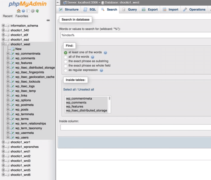Focus the search words input field

136,35
